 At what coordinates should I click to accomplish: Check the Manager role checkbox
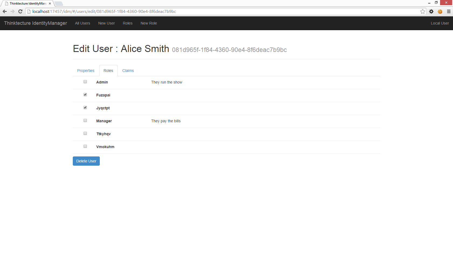click(x=85, y=120)
